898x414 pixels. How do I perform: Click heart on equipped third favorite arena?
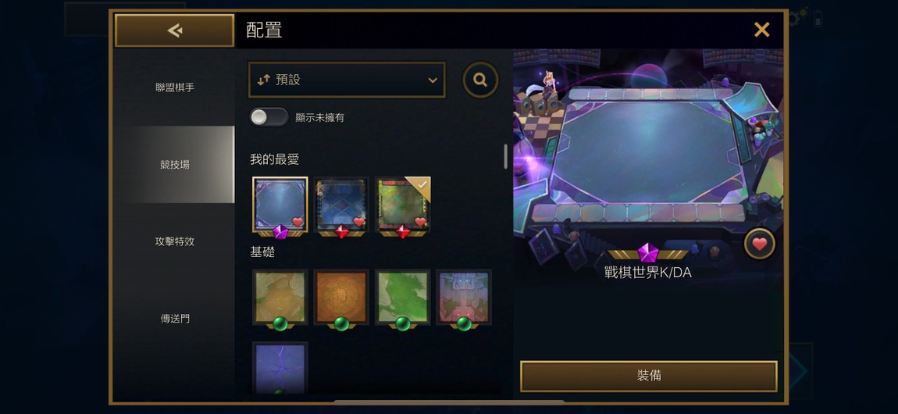coord(420,222)
